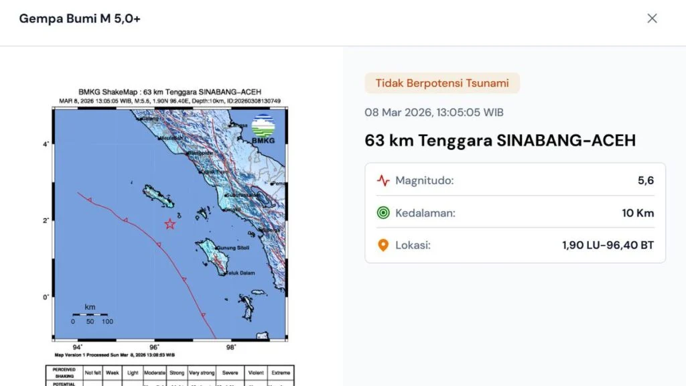Close the Gempa Bumi M 5,0+ dialog
This screenshot has width=686, height=386.
[x=652, y=18]
